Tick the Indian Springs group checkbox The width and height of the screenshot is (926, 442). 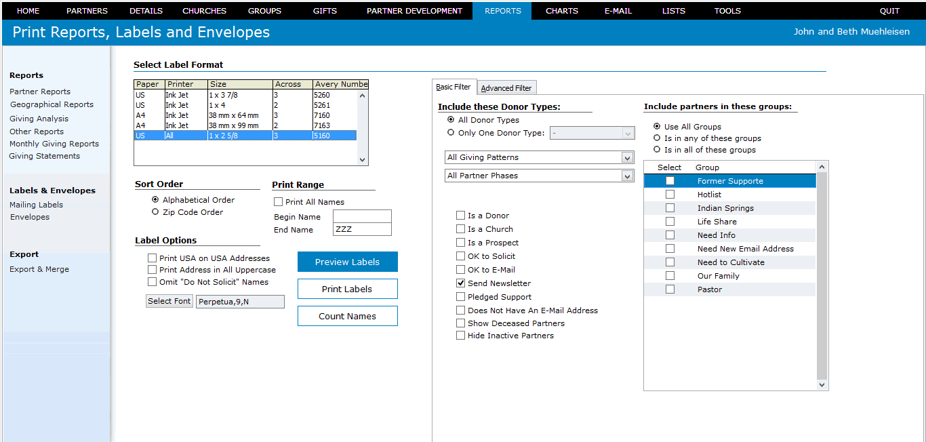pyautogui.click(x=670, y=208)
